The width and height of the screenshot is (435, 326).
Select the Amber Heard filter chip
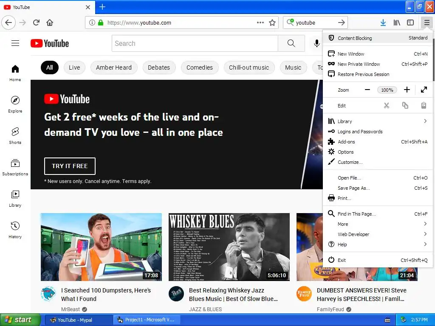point(114,67)
